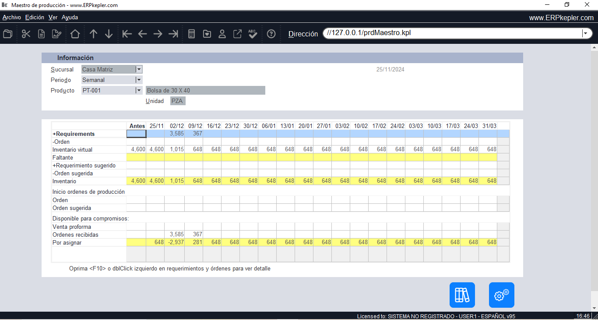598x320 pixels.
Task: Open the Ver menu
Action: (53, 17)
